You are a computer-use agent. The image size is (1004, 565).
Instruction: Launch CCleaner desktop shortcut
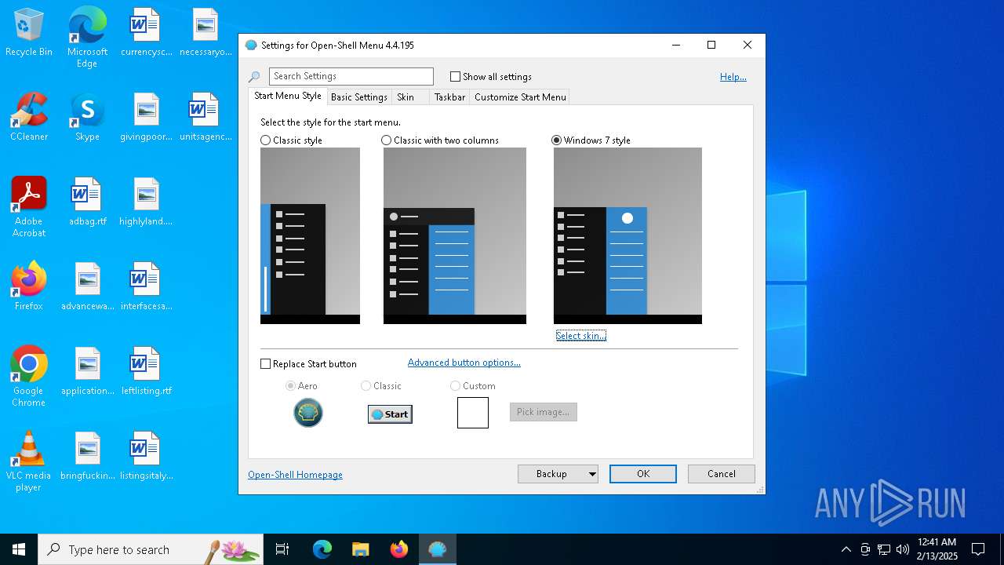[29, 118]
